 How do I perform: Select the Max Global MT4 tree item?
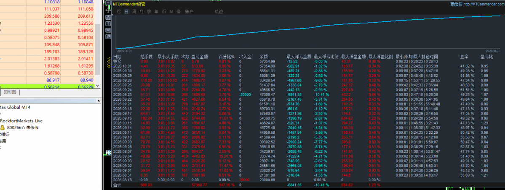tap(14, 107)
